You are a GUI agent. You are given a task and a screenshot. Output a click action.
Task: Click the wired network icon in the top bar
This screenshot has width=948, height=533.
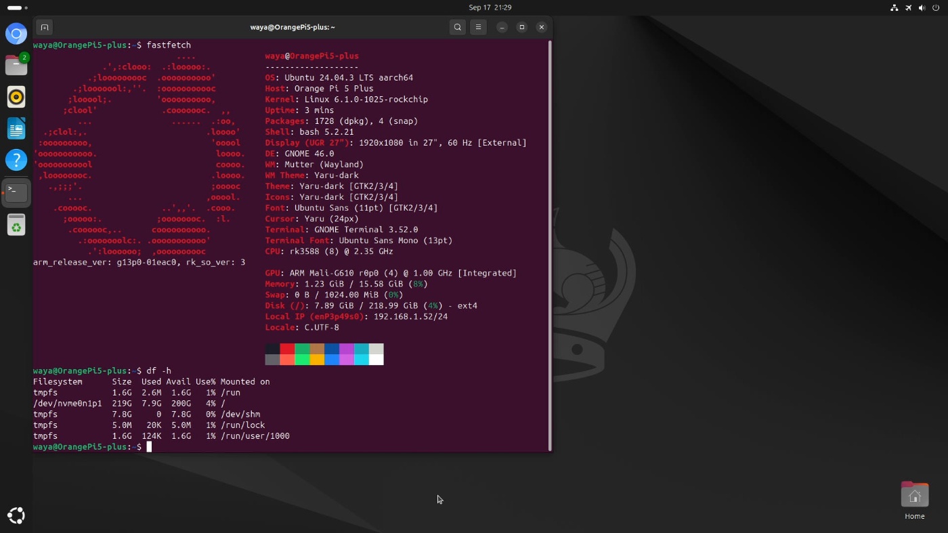point(894,7)
